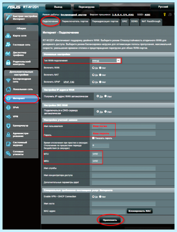Screen dimensions: 177x232
Task: Open the Русский language selector
Action: click(163, 7)
